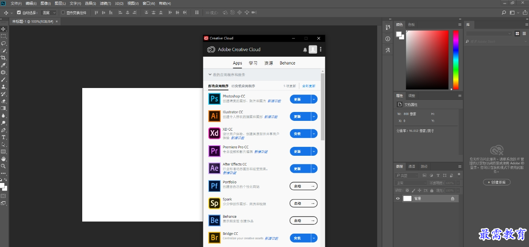Screen dimensions: 529x247
Task: Open Creative Cloud notifications bell
Action: click(305, 49)
